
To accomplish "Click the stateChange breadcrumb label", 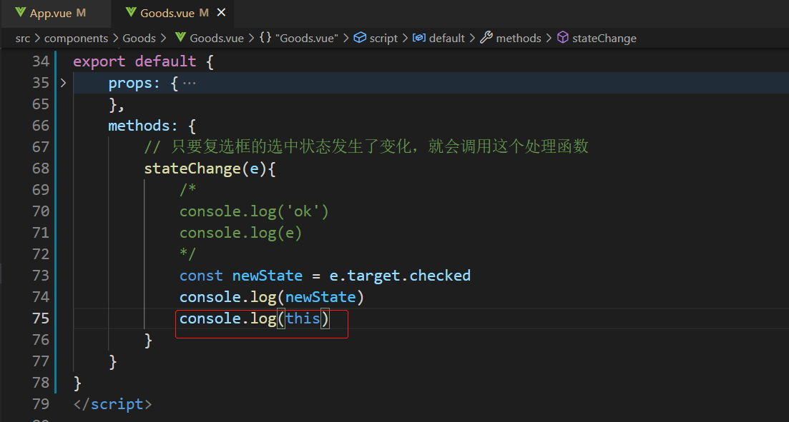I will click(604, 38).
